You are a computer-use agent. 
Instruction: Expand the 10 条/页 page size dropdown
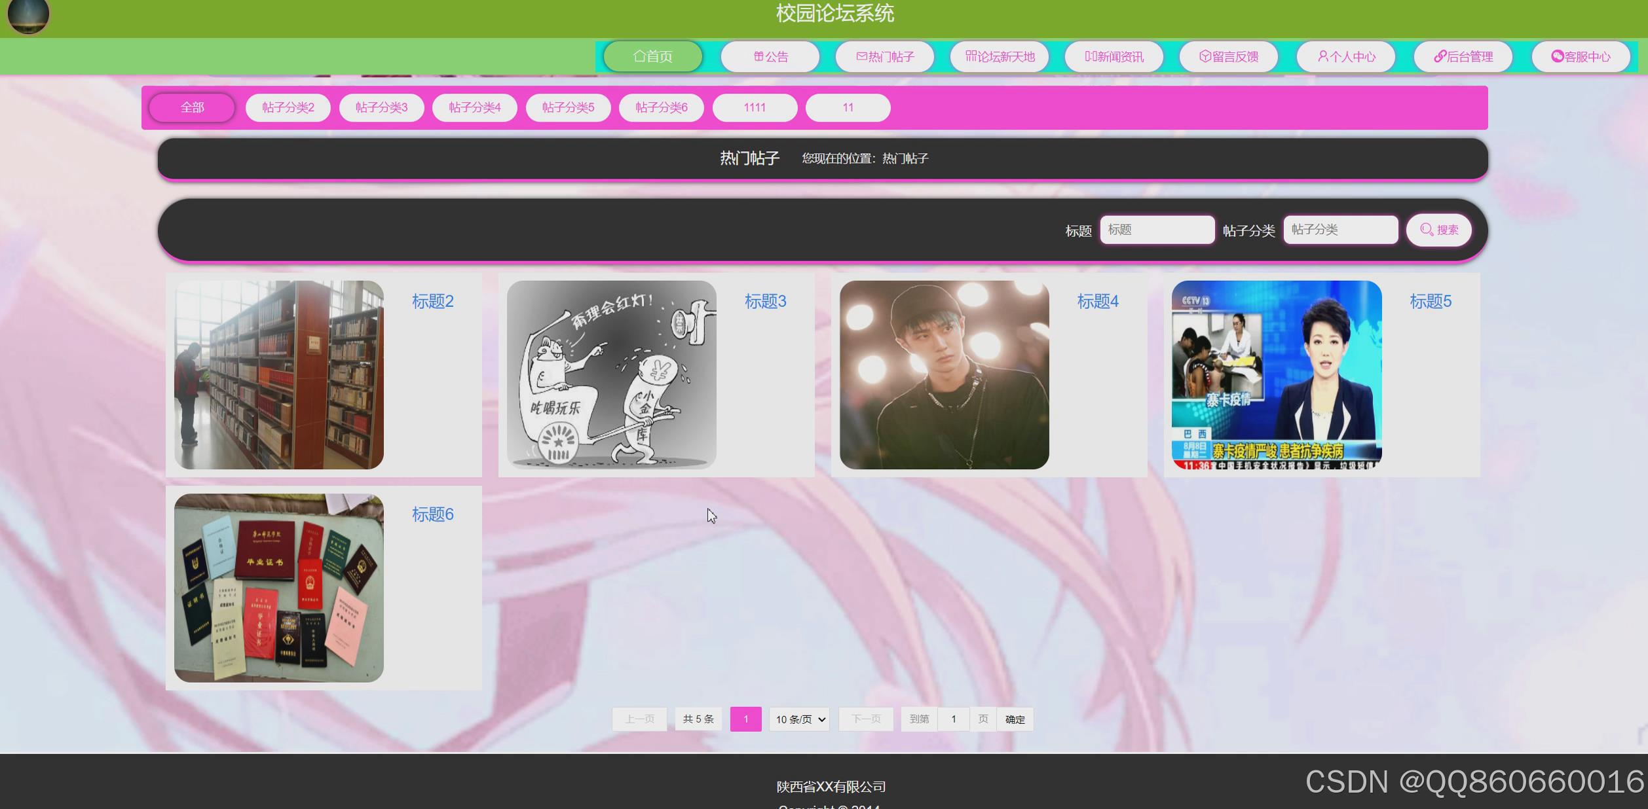[800, 719]
